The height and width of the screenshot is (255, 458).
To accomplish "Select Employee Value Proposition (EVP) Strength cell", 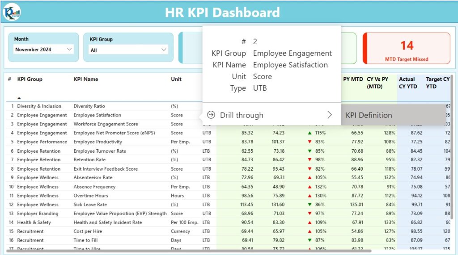I will (120, 213).
